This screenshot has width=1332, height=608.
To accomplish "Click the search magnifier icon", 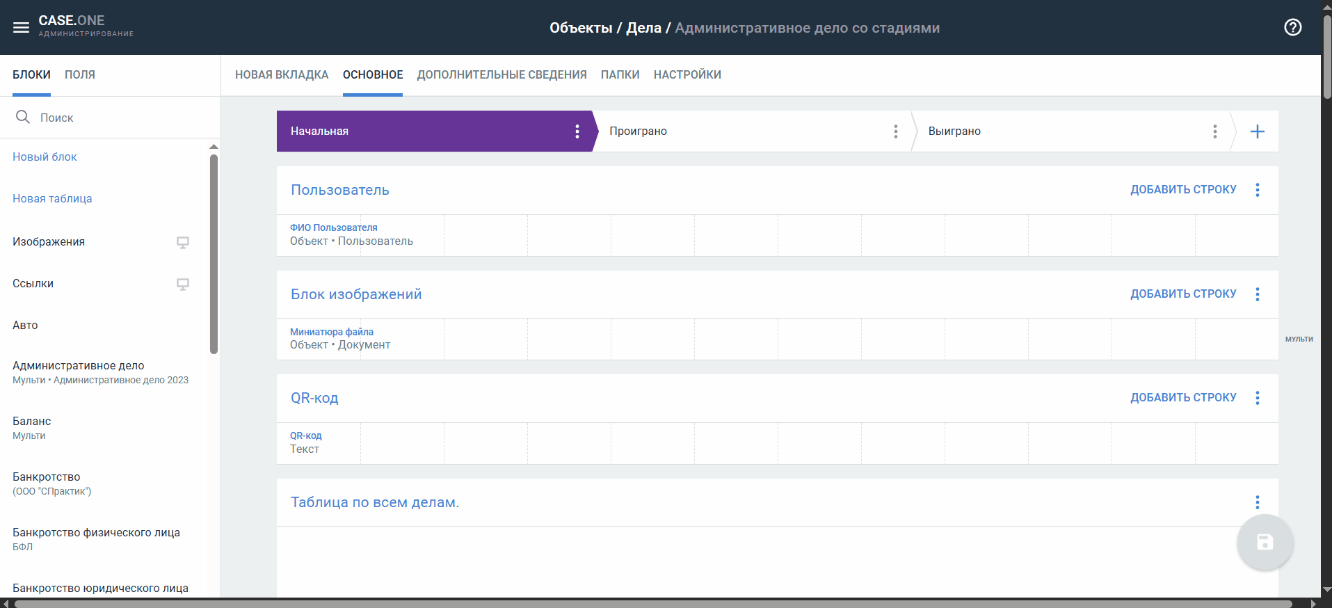I will pos(23,117).
